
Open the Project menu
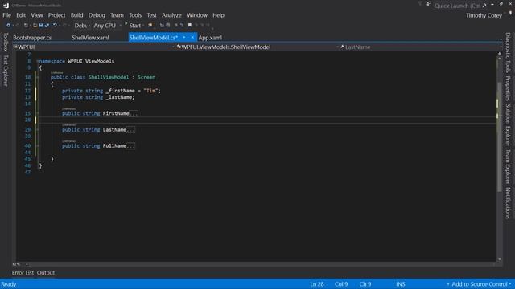coord(56,15)
